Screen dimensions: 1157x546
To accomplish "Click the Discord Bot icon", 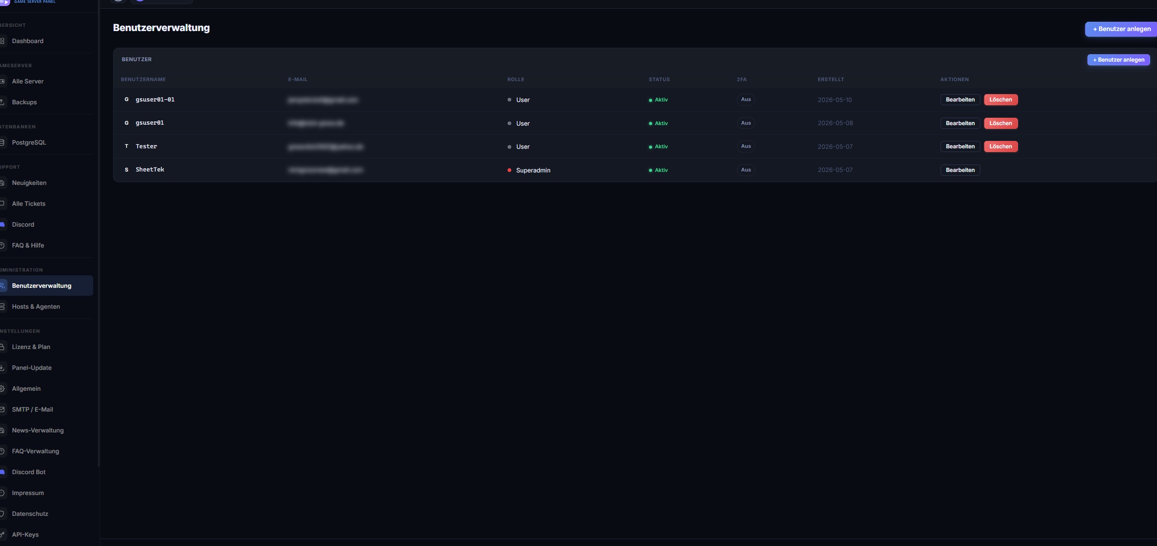I will coord(2,472).
